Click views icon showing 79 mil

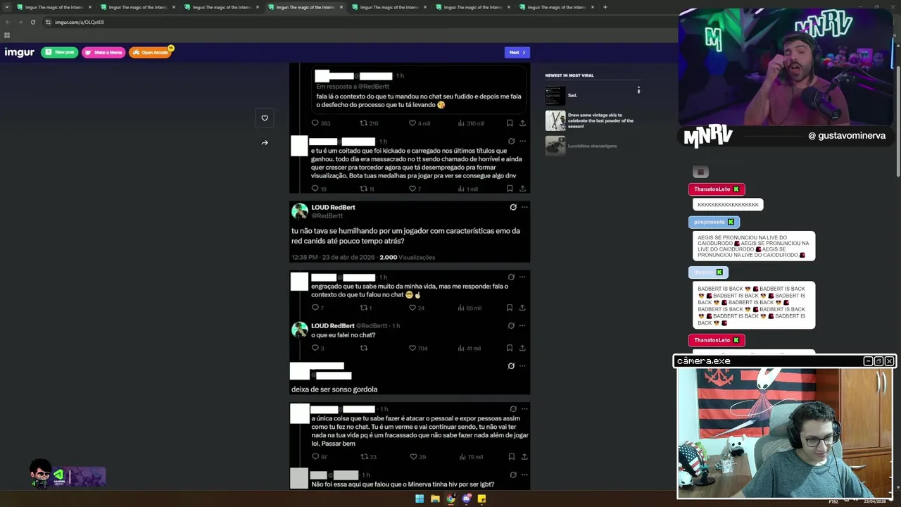point(461,457)
